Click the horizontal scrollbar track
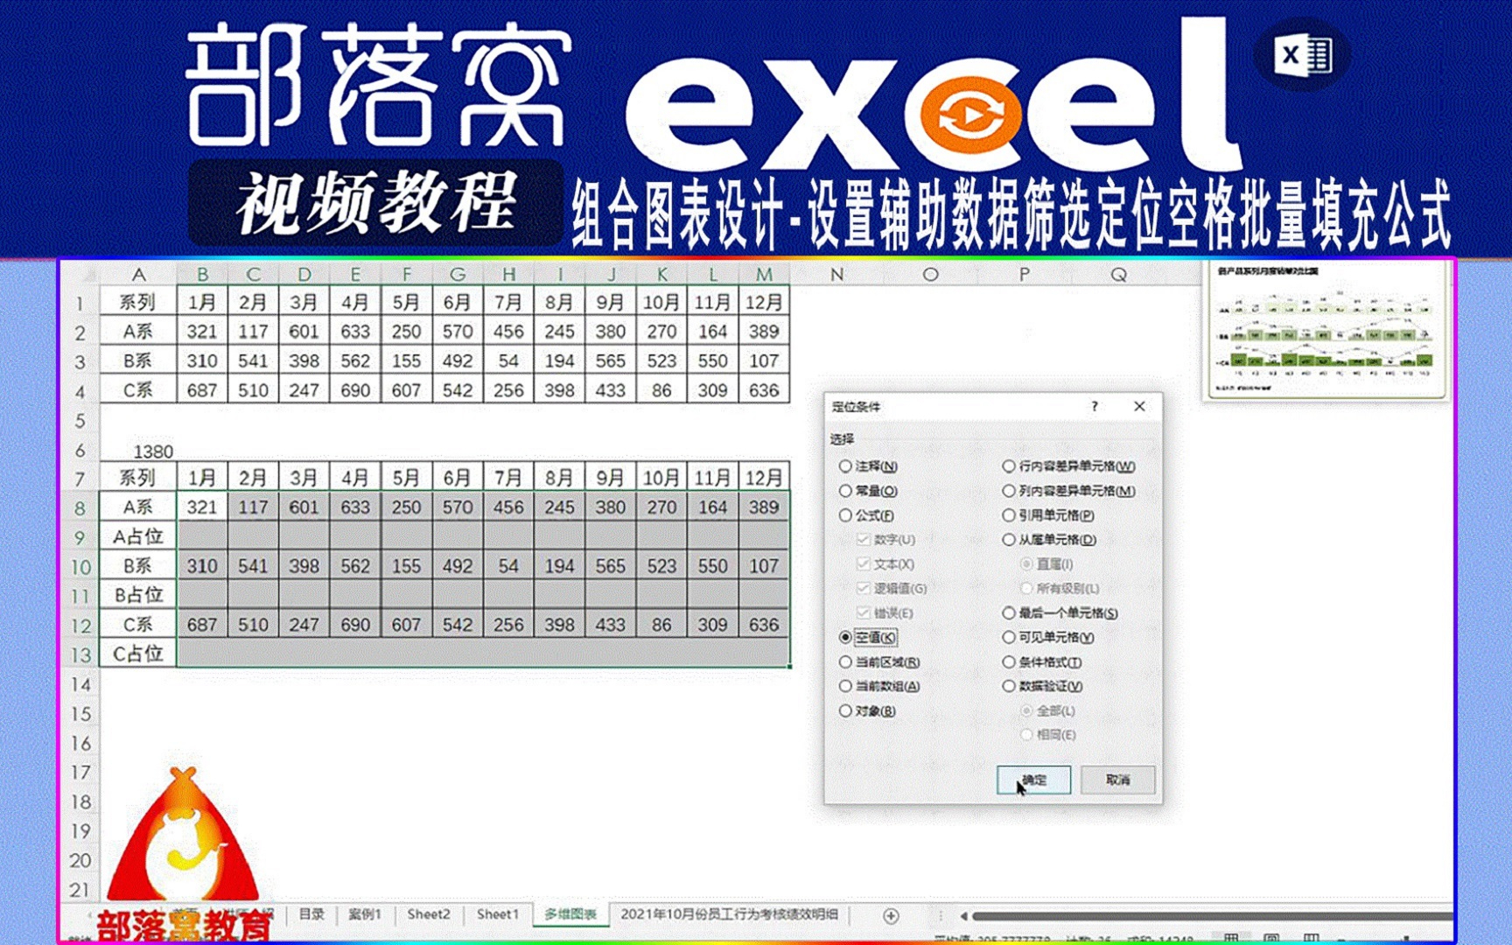The width and height of the screenshot is (1512, 945). pos(1212,915)
